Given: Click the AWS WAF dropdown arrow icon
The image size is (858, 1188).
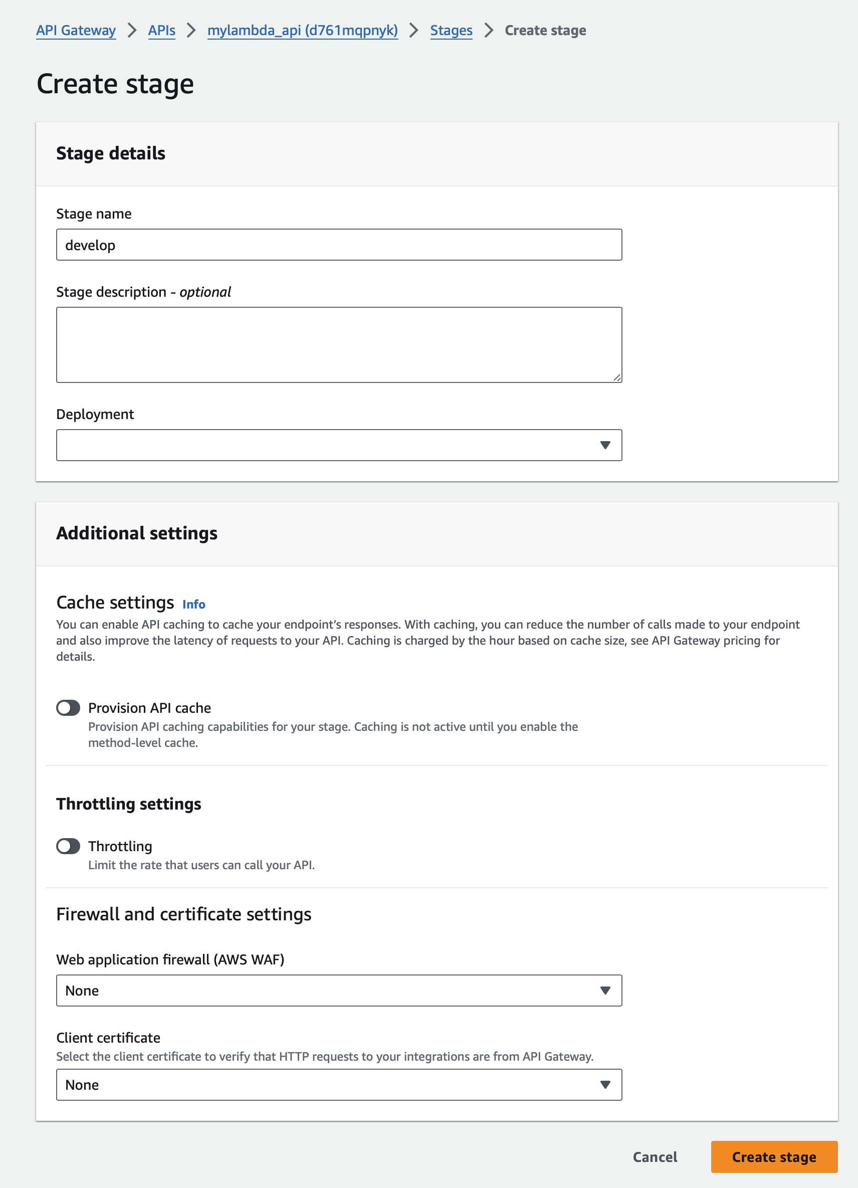Looking at the screenshot, I should point(605,991).
